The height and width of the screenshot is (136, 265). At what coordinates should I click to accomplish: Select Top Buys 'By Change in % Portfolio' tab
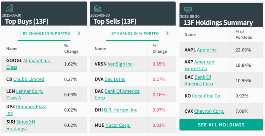coord(44,33)
